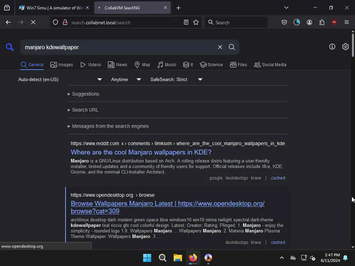
Task: Toggle Reader View icon
Action: (186, 22)
